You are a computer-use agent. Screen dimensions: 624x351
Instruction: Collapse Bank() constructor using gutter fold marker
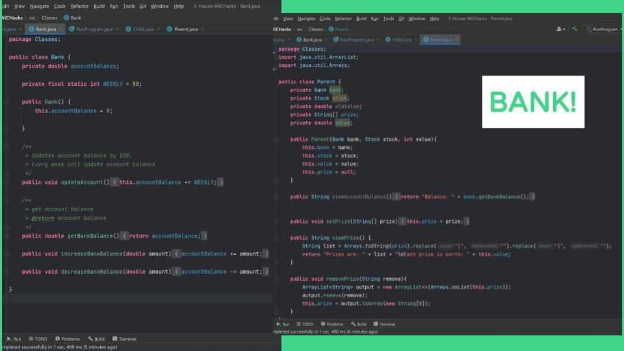pos(6,102)
